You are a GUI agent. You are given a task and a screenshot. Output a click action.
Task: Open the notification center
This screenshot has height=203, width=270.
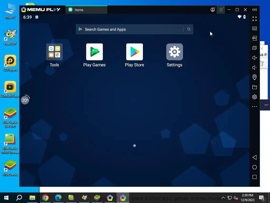(x=262, y=198)
